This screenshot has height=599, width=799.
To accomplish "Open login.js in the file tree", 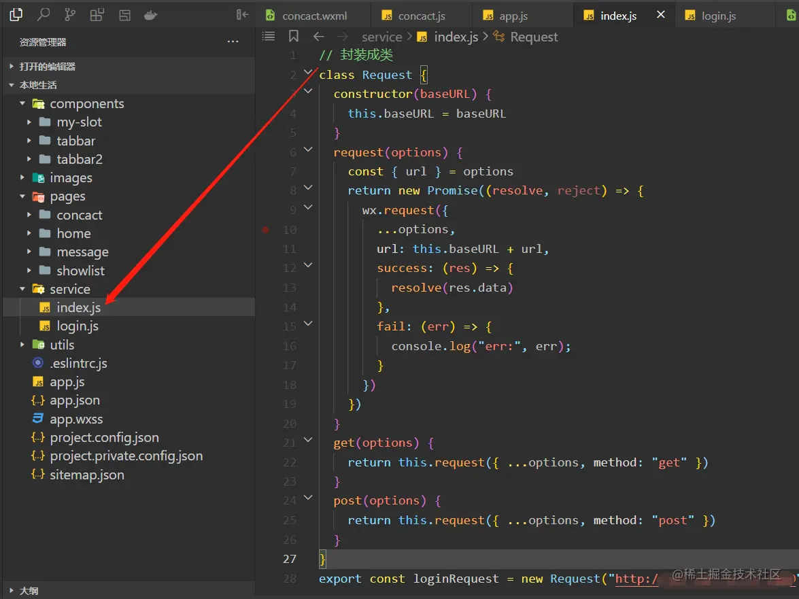I will click(x=127, y=326).
